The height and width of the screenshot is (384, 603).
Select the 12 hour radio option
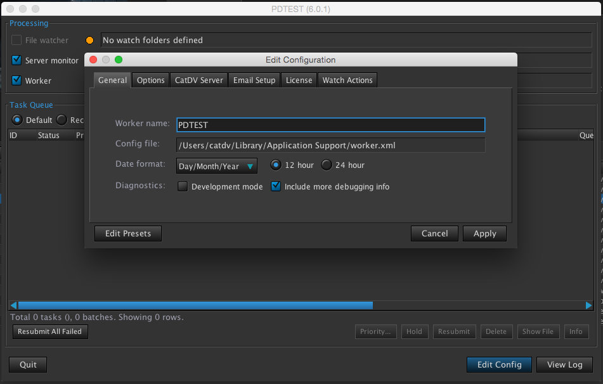point(276,165)
